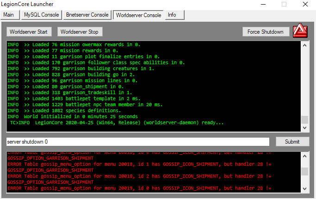Click the down arrow of the green log scrollbar
This screenshot has height=199, width=316.
[x=305, y=128]
